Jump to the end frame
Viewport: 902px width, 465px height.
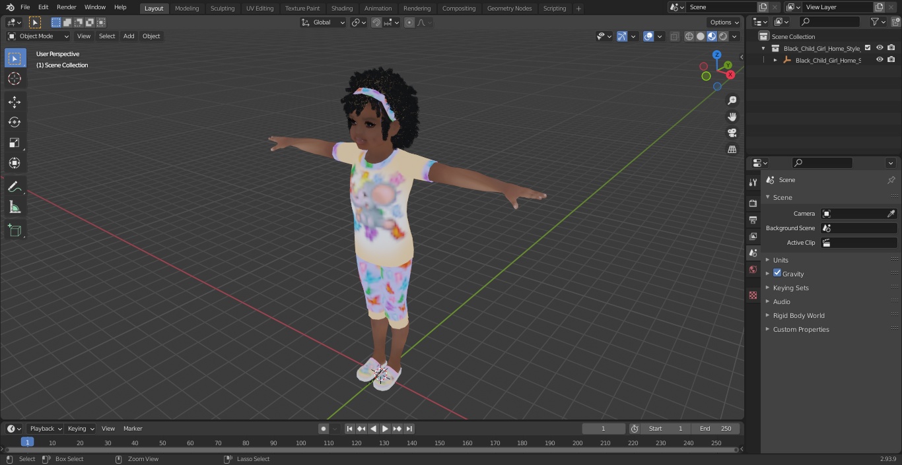[x=409, y=429]
